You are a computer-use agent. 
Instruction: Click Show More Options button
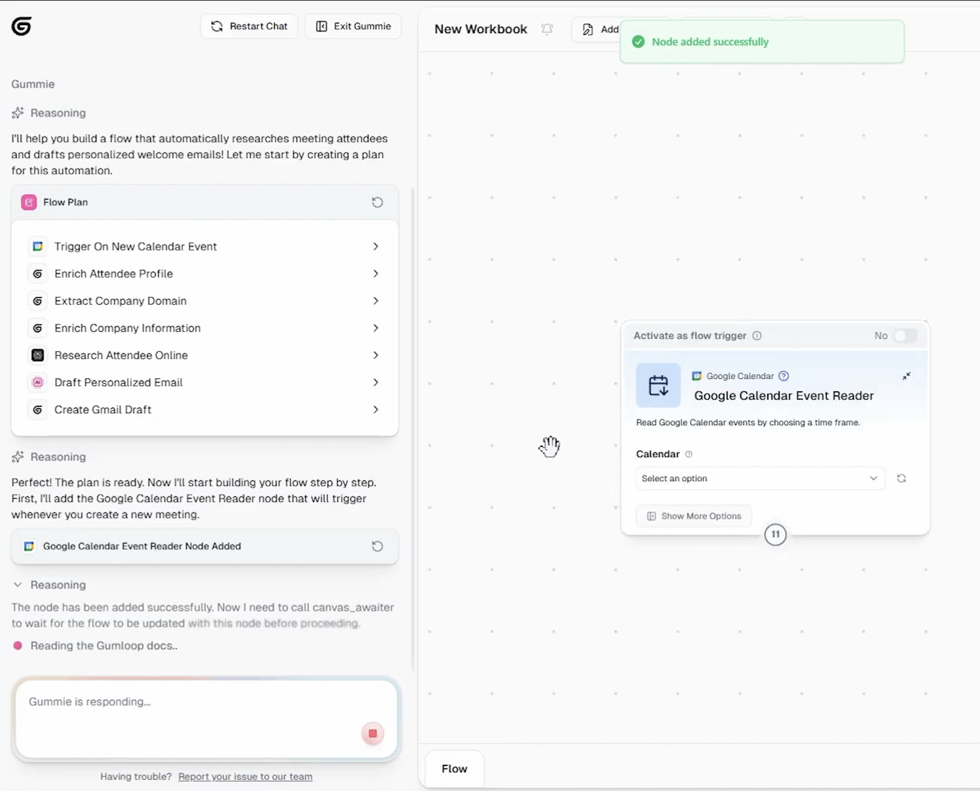694,516
